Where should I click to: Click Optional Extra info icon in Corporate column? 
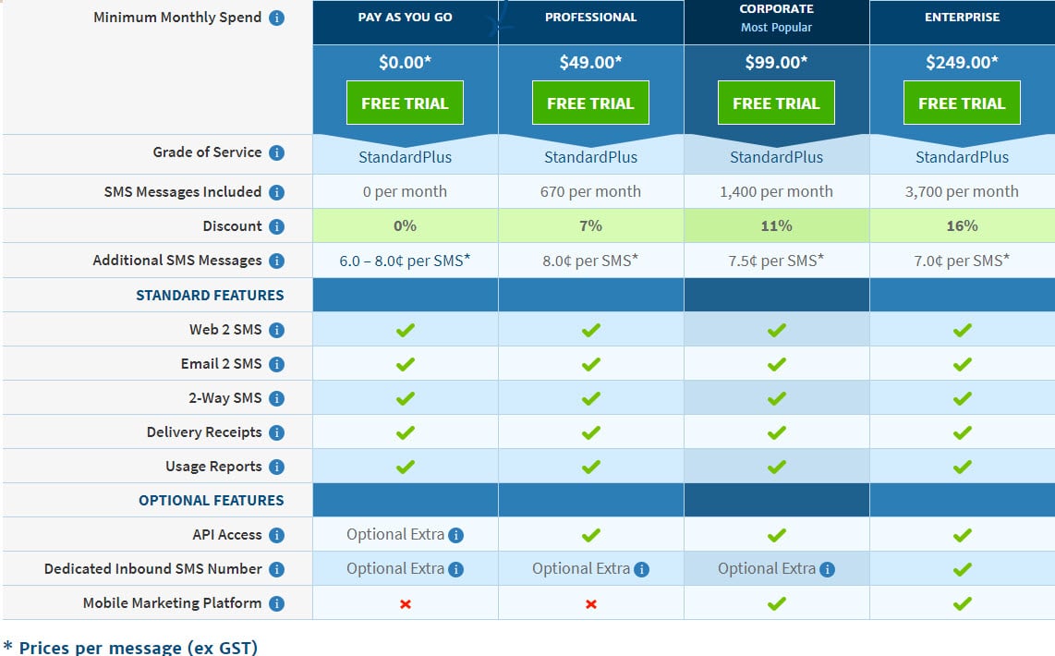coord(828,570)
